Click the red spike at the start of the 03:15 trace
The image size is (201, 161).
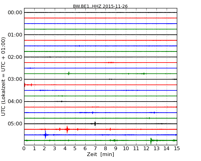[x=25, y=85]
